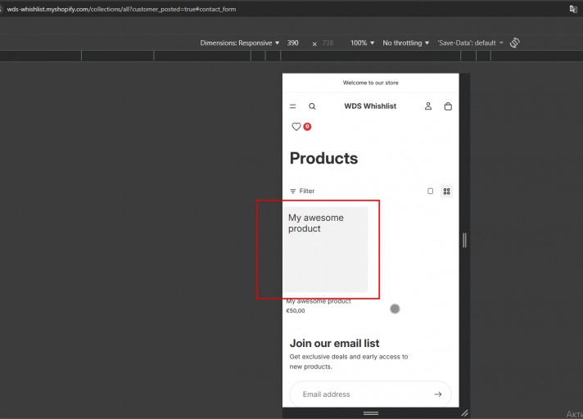Open the hamburger menu in store header
Image resolution: width=583 pixels, height=419 pixels.
coord(292,106)
